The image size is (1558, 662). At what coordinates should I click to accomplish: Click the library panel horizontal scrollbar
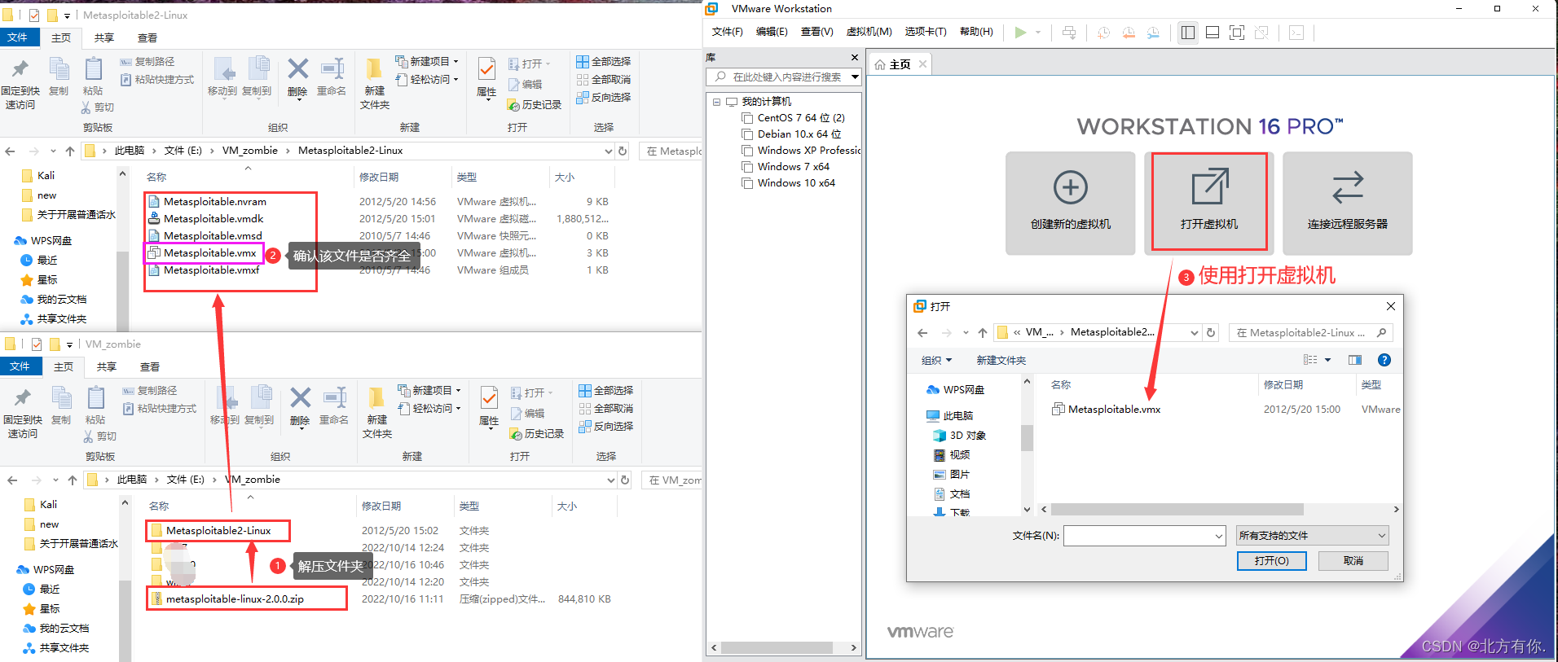pyautogui.click(x=777, y=648)
